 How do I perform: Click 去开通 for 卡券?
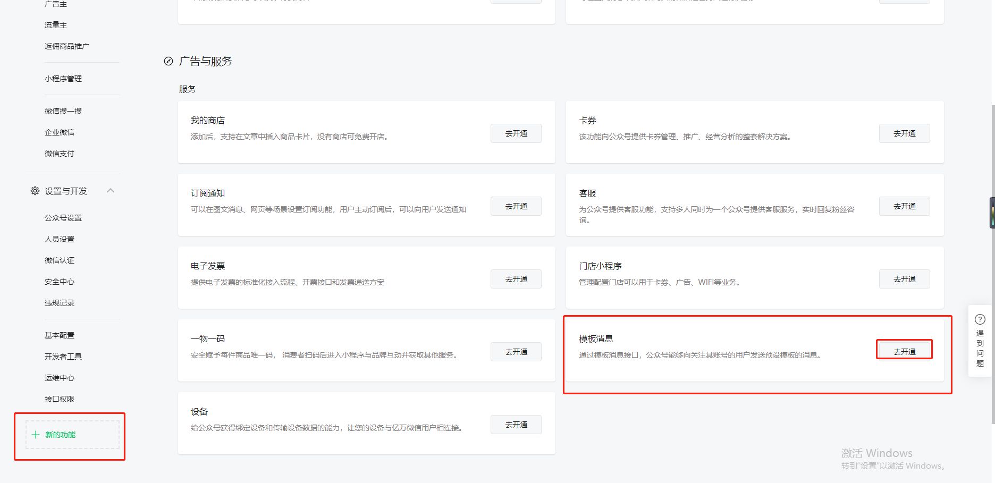click(x=904, y=133)
